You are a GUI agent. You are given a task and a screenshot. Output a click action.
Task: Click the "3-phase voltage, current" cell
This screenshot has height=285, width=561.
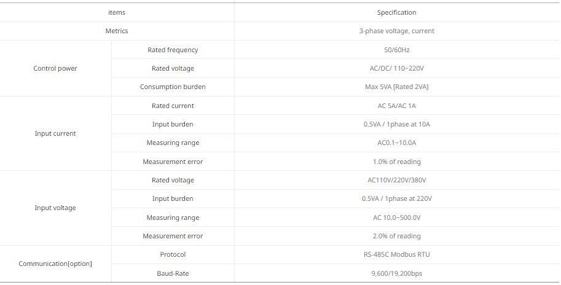[396, 31]
